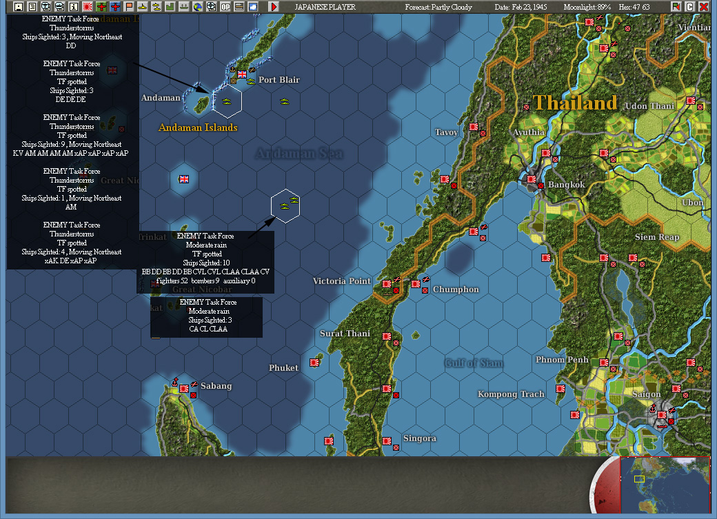The height and width of the screenshot is (519, 717).
Task: Open the information 'i' toolbar icon
Action: point(73,6)
